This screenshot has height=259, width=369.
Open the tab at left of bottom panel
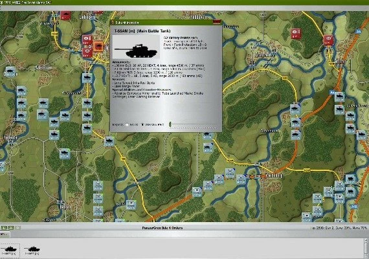click(5, 234)
